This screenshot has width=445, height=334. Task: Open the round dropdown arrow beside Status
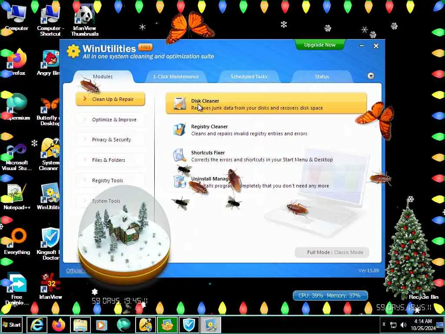point(371,76)
